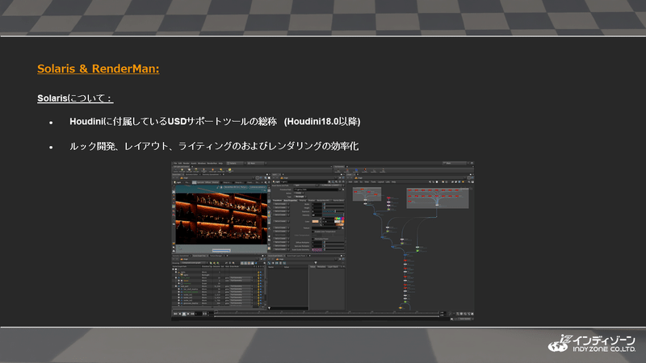Open the network editor Tools menu

(x=373, y=182)
